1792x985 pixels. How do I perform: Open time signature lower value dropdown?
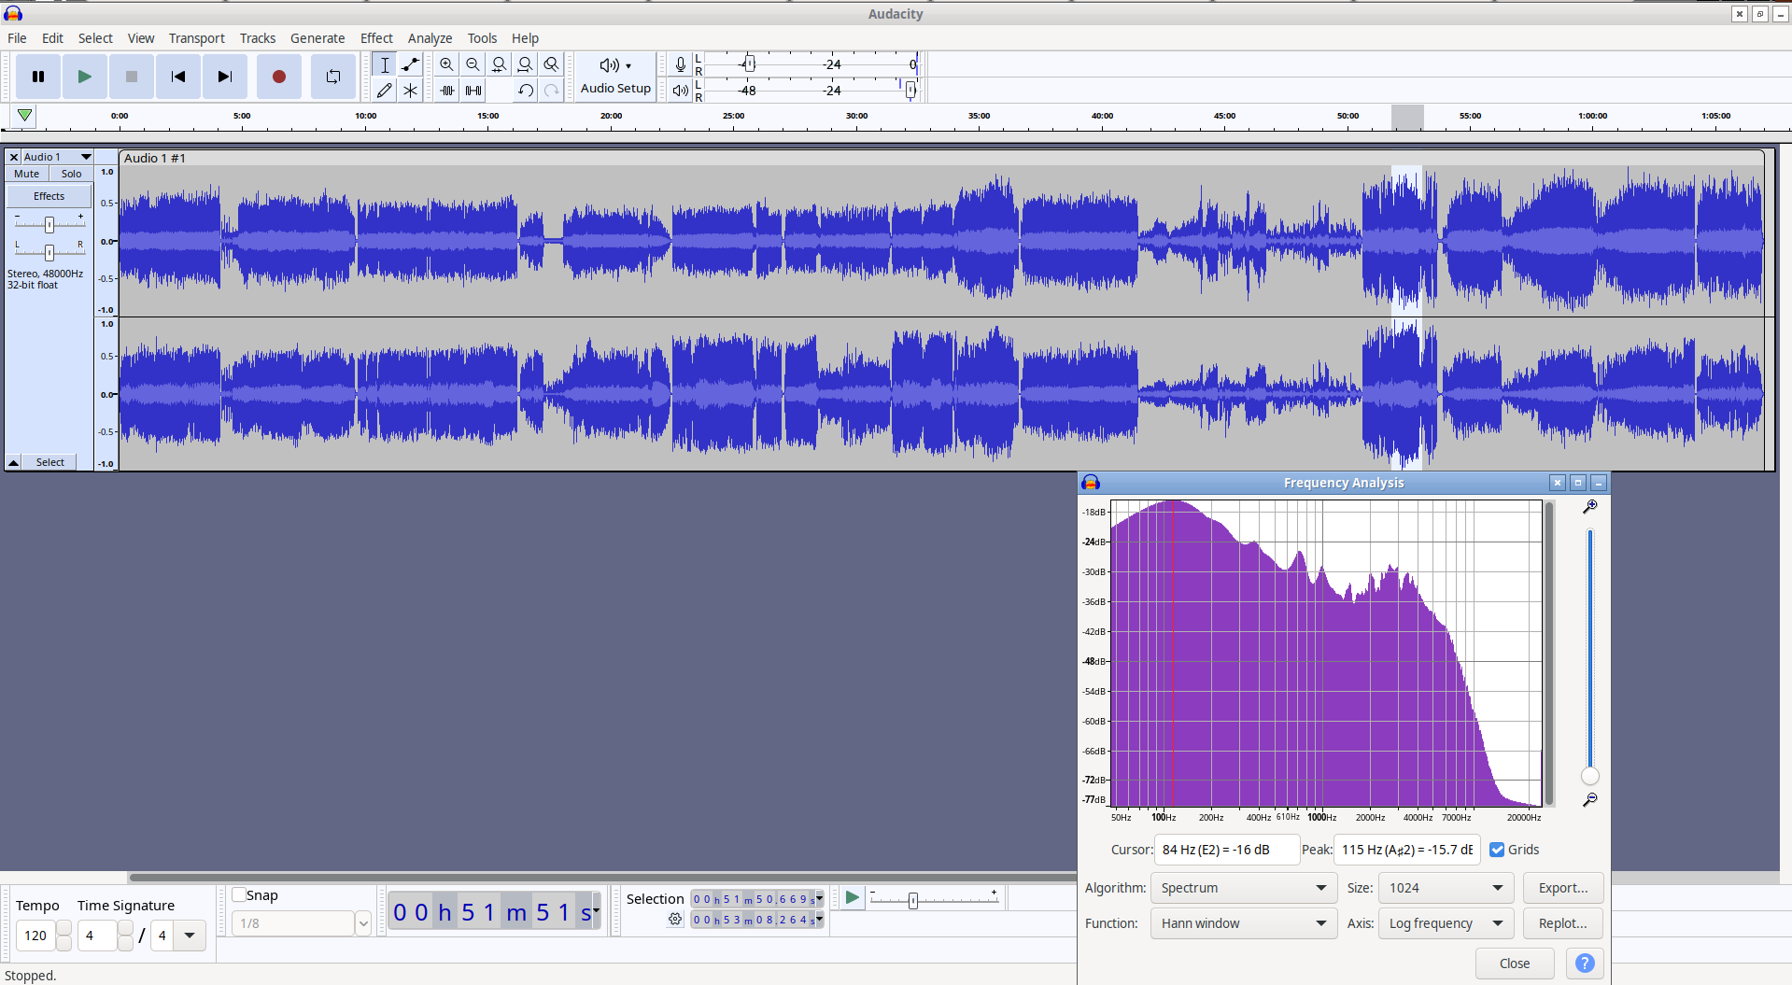point(190,936)
